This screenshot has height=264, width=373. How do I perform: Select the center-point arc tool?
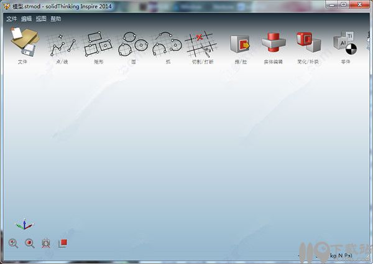pos(175,45)
